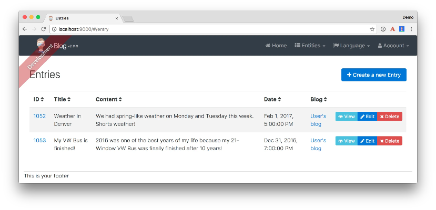Bookmark page using the star icon
436x210 pixels.
point(372,29)
